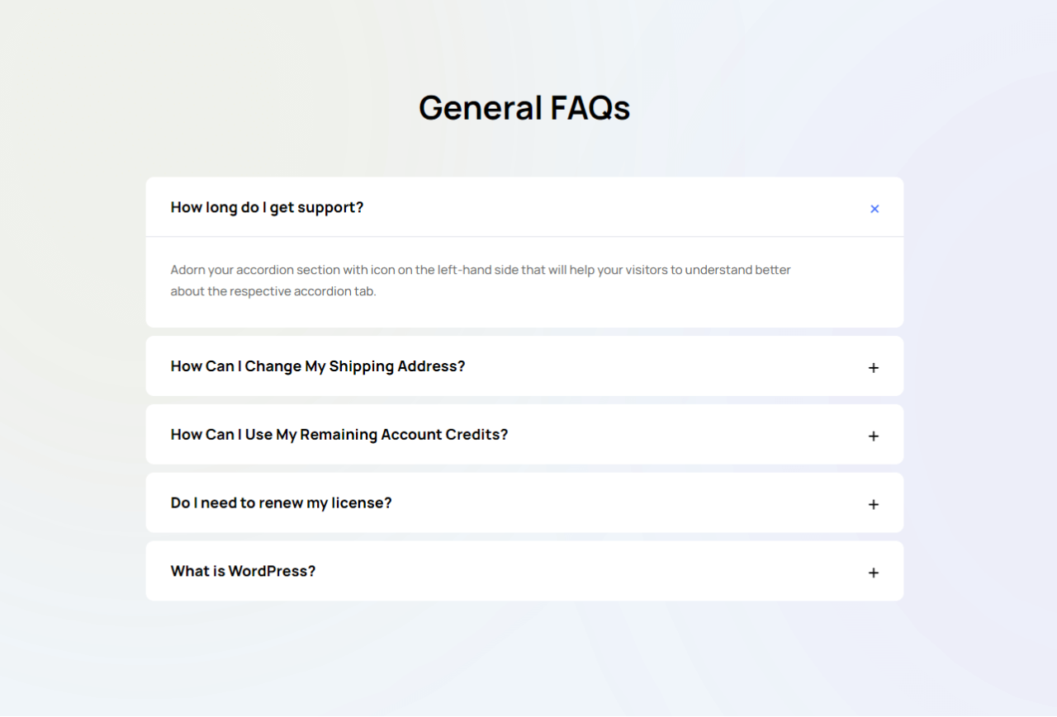
Task: Click the answer line "about the respective accordion tab."
Action: [x=273, y=291]
